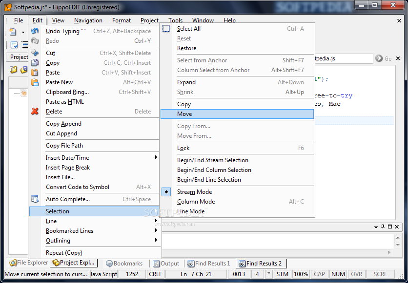Click the Output tab icon
Viewport: 408px width, 283px height.
[156, 264]
